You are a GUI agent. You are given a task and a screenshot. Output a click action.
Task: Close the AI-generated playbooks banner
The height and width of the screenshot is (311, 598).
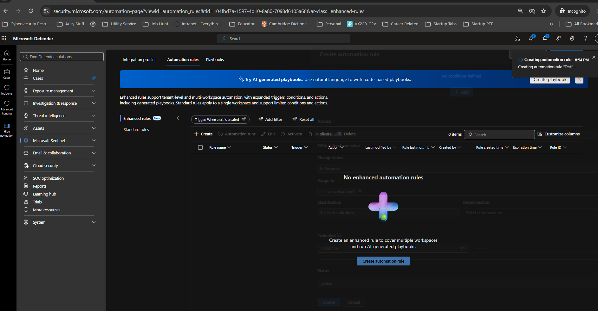[579, 79]
